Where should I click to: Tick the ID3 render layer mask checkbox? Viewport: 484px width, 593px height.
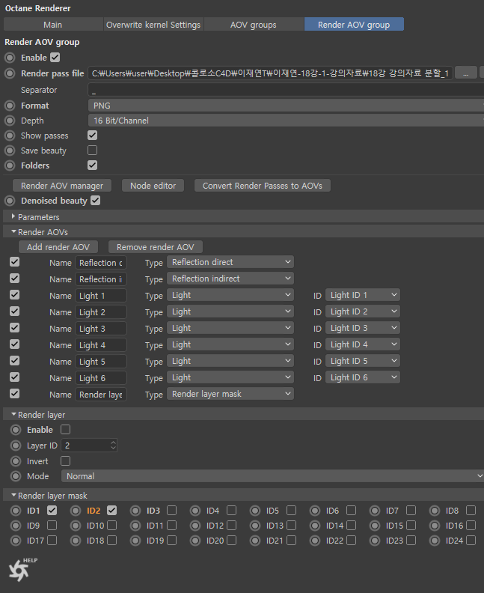click(172, 511)
